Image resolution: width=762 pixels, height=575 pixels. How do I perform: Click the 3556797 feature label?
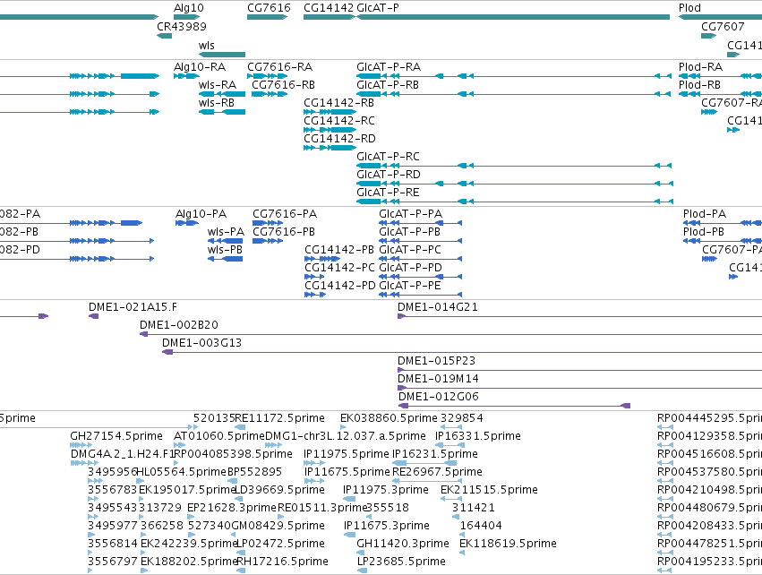tap(113, 562)
